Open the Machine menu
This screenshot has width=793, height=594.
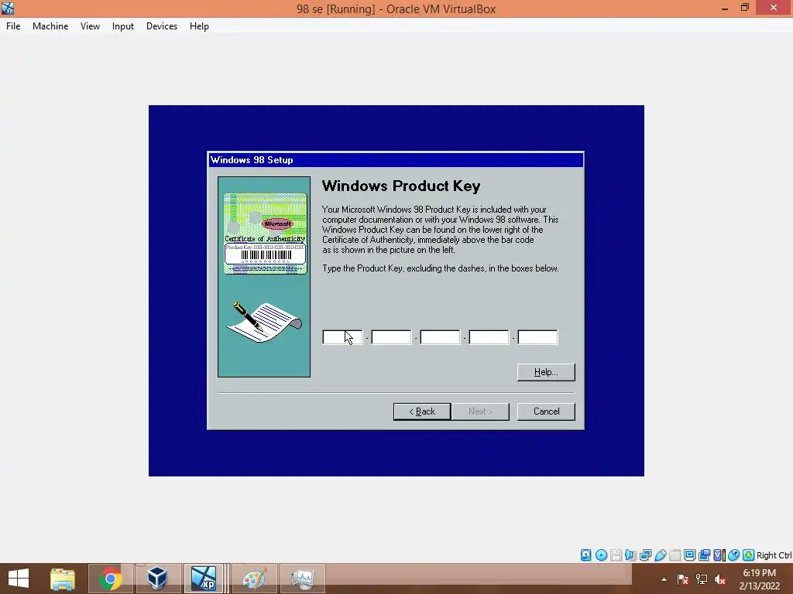click(50, 26)
